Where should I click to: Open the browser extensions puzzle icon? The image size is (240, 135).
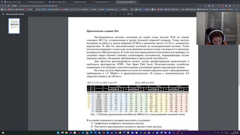229,6
